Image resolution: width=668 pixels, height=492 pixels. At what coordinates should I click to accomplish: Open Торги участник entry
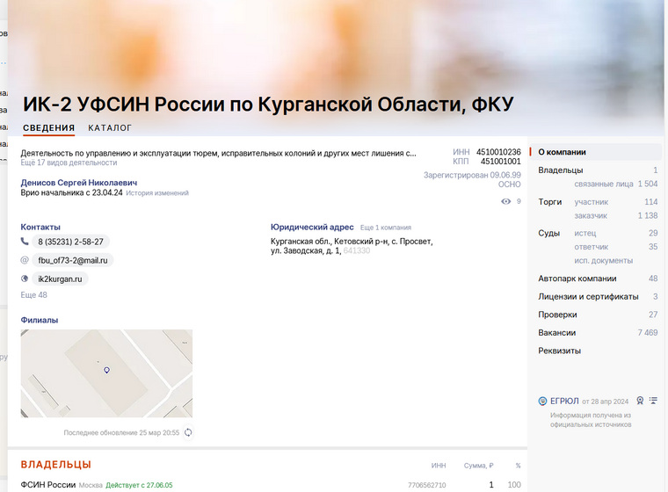615,202
